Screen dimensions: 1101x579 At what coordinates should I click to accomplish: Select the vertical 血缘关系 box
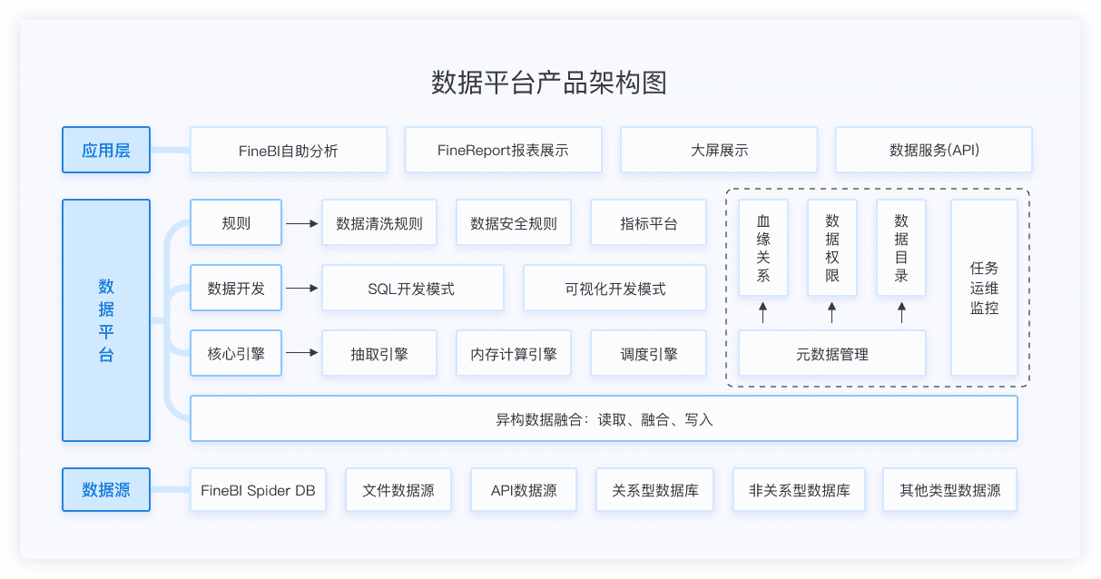tap(763, 248)
